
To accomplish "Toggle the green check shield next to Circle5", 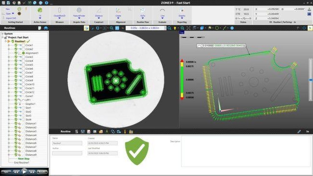I will (x=16, y=65).
